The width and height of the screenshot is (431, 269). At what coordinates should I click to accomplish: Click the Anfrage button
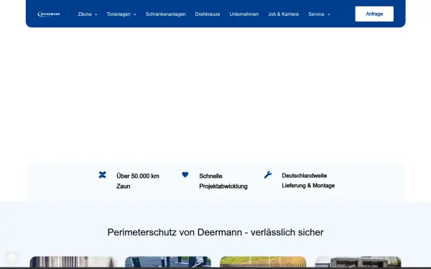(374, 14)
